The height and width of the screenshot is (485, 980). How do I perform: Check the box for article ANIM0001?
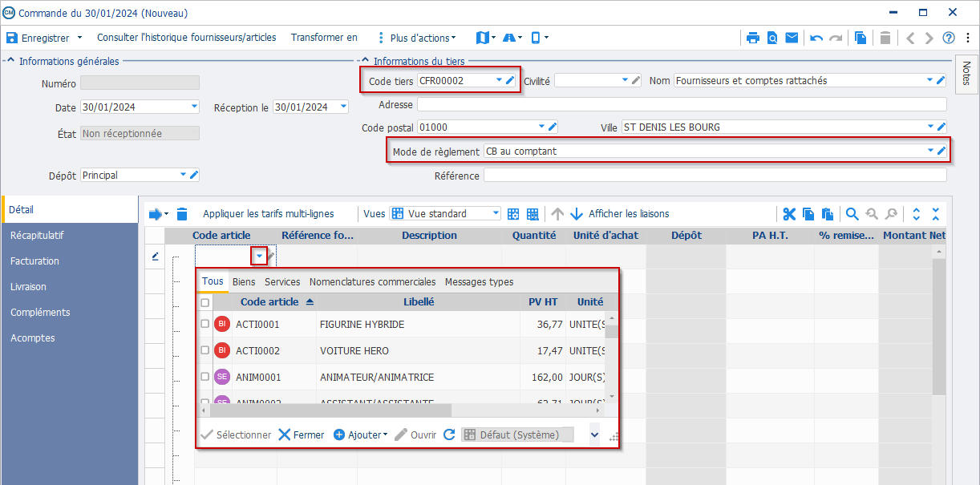click(x=205, y=377)
